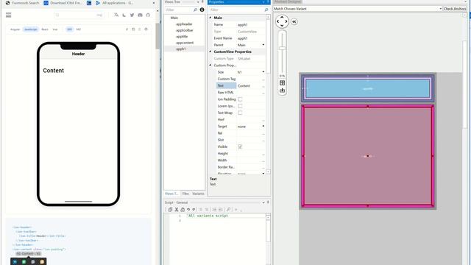This screenshot has height=265, width=471.
Task: Click the indent icon in script toolbar
Action: (221, 209)
